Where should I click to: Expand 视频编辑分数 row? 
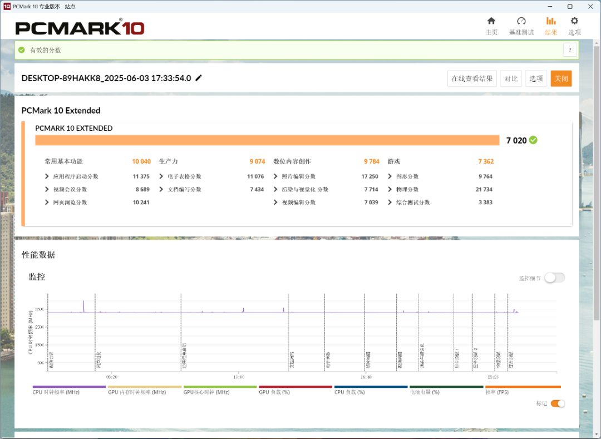[275, 203]
